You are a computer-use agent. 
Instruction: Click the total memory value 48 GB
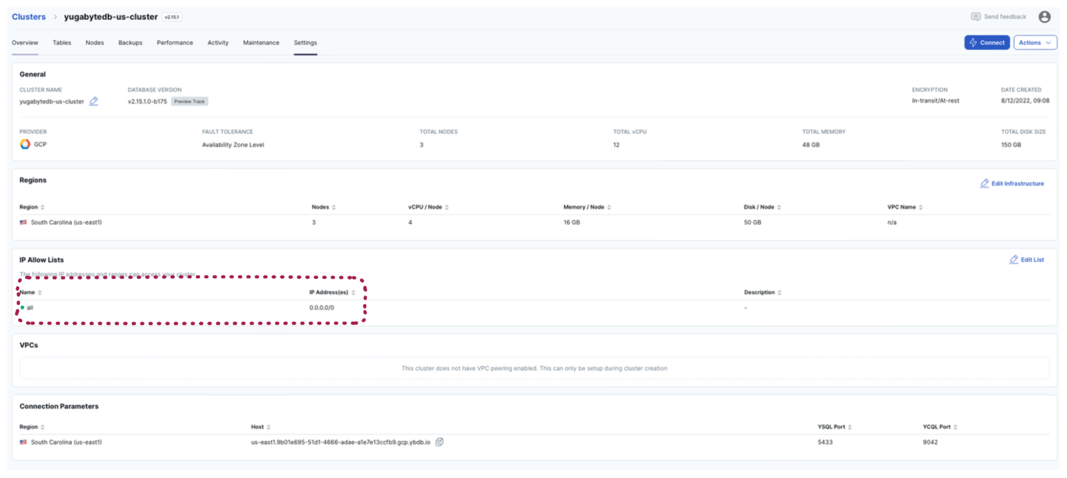tap(811, 145)
